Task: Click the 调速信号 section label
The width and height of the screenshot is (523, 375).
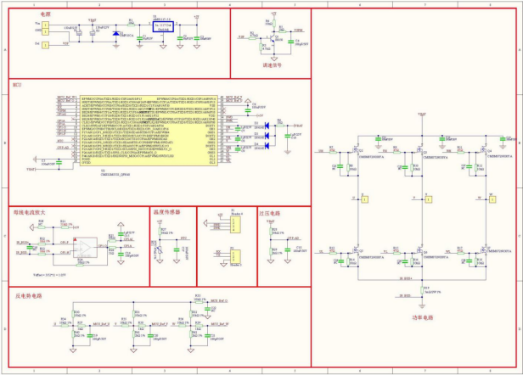Action: (x=272, y=65)
